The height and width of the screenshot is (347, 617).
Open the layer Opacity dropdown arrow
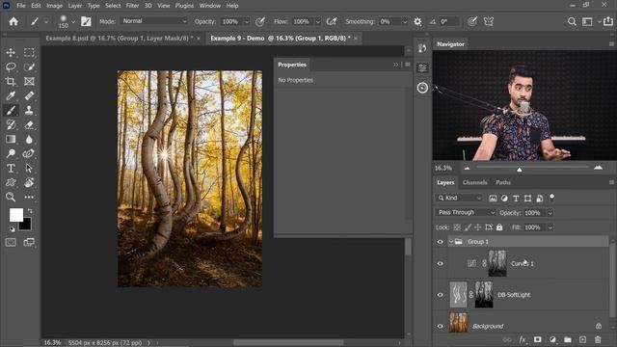[550, 213]
